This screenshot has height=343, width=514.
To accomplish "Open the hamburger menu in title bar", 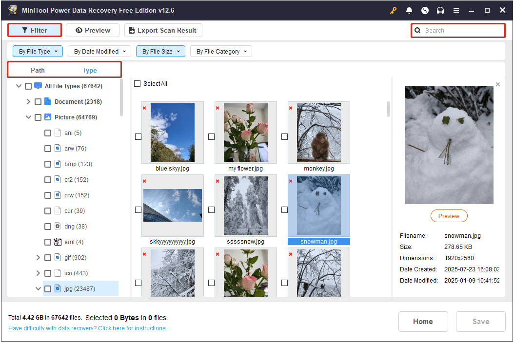I will [456, 10].
